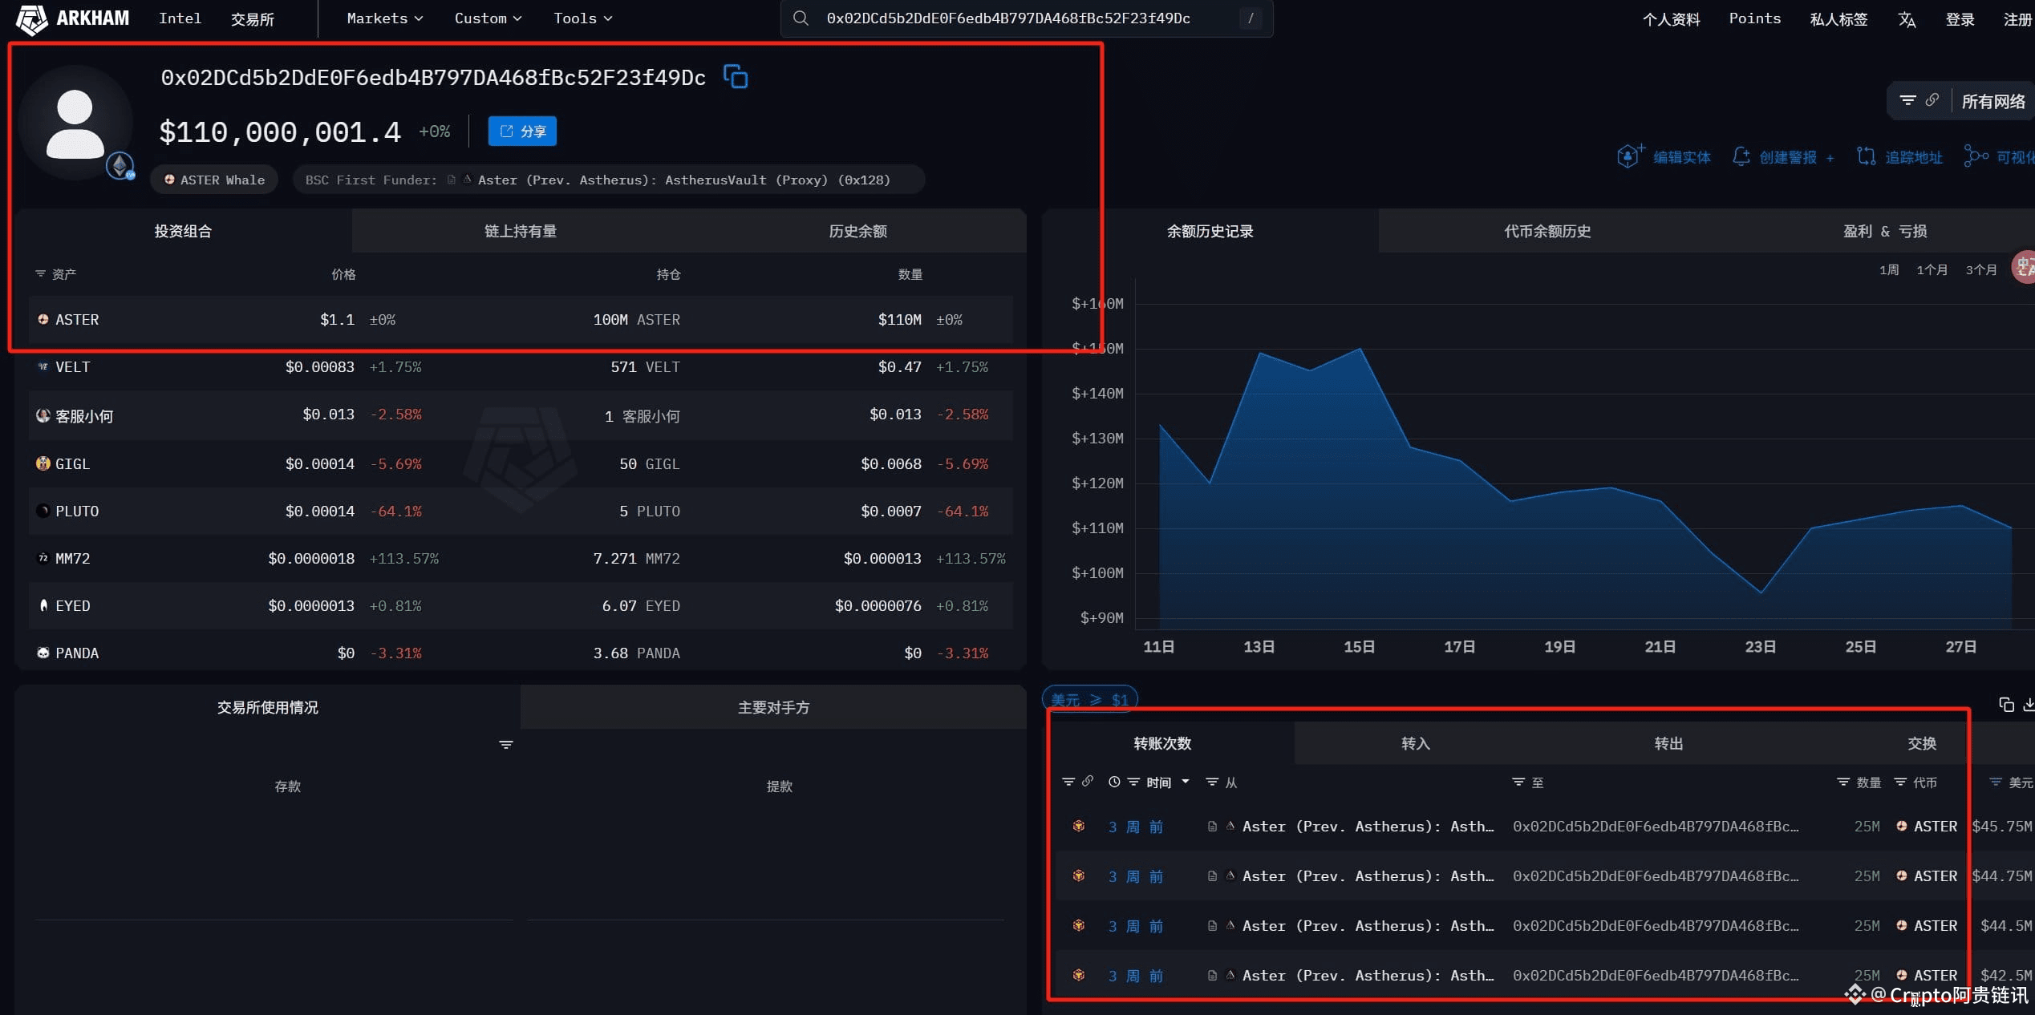Viewport: 2035px width, 1015px height.
Task: Switch to the 链上持有量 tab
Action: [x=521, y=231]
